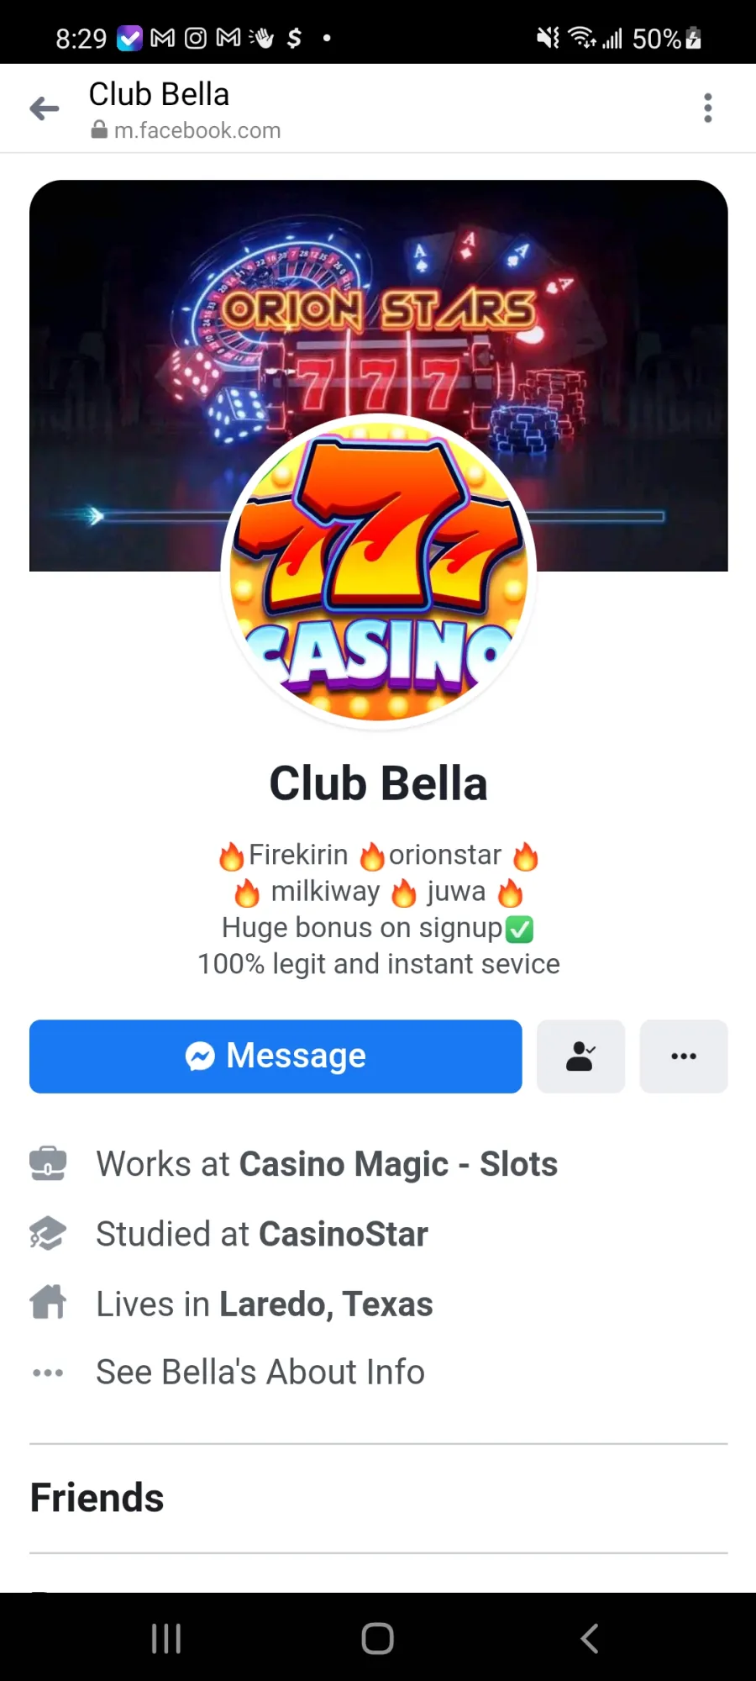Screen dimensions: 756x1681
Task: Click the friend status person icon button
Action: (580, 1057)
